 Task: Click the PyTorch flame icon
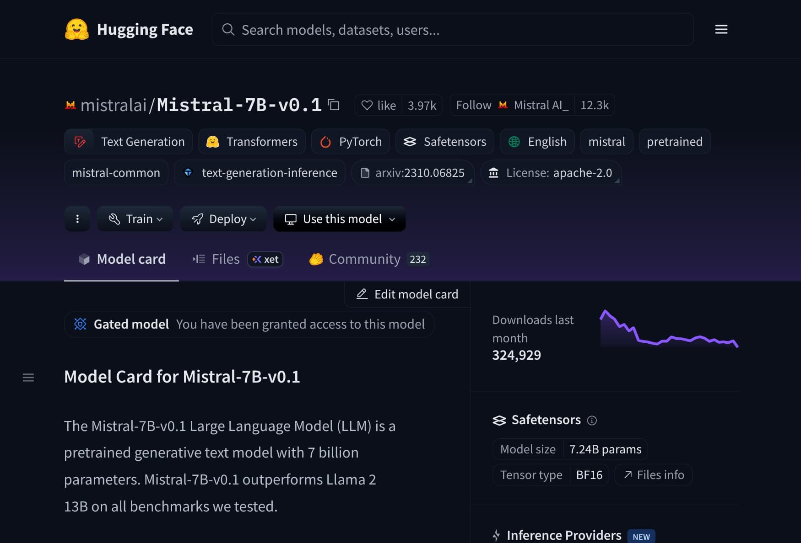(x=325, y=142)
